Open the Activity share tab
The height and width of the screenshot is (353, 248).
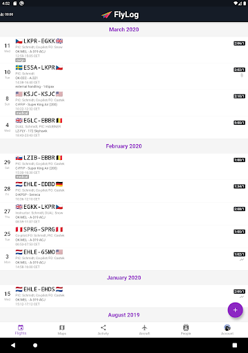pos(103,330)
